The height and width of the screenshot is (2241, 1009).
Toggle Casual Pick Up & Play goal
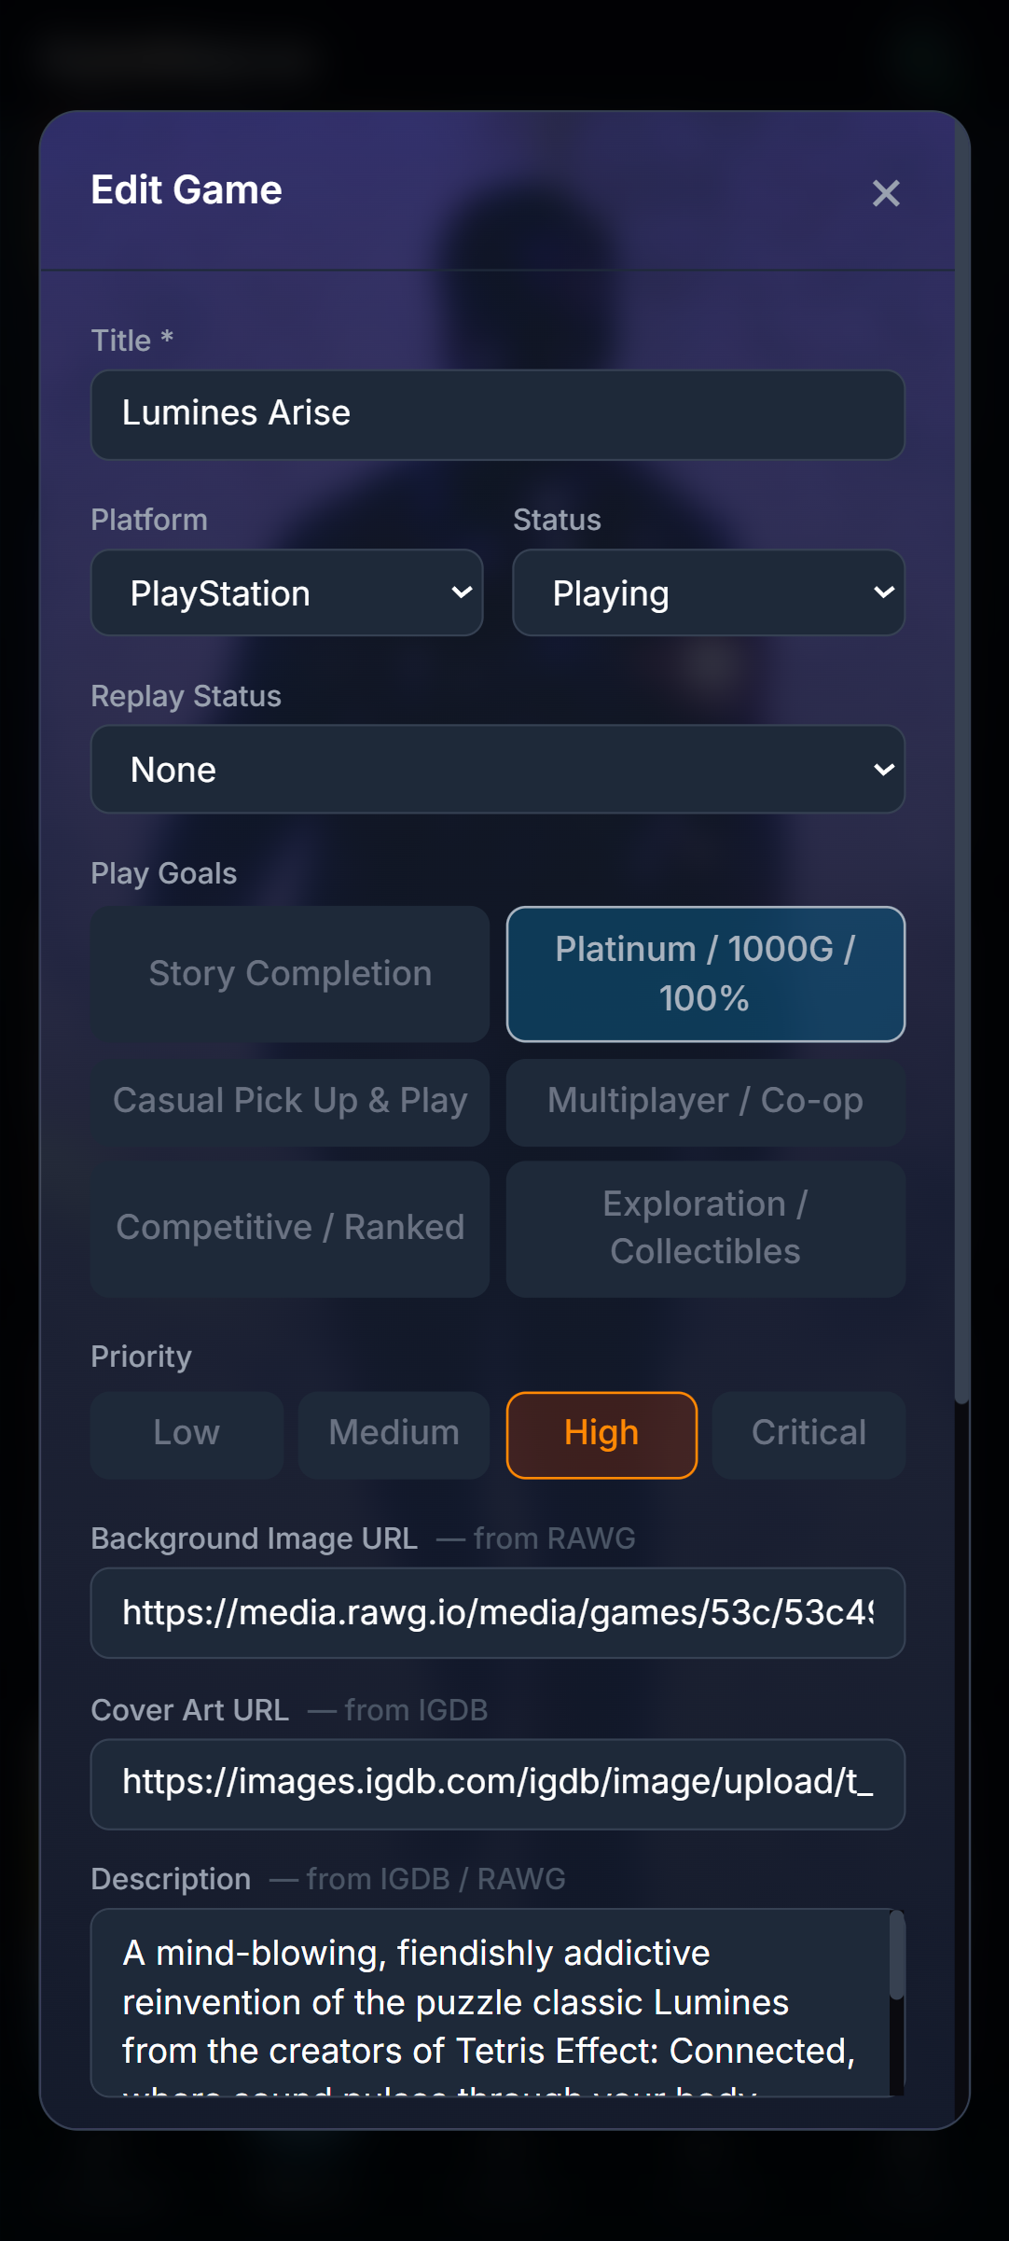click(290, 1102)
